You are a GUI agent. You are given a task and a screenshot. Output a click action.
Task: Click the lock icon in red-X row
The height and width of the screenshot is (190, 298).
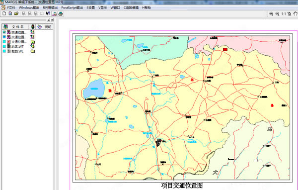[x=33, y=42]
